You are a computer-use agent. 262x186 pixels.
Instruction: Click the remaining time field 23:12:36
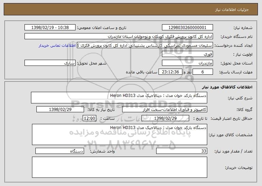170,72
